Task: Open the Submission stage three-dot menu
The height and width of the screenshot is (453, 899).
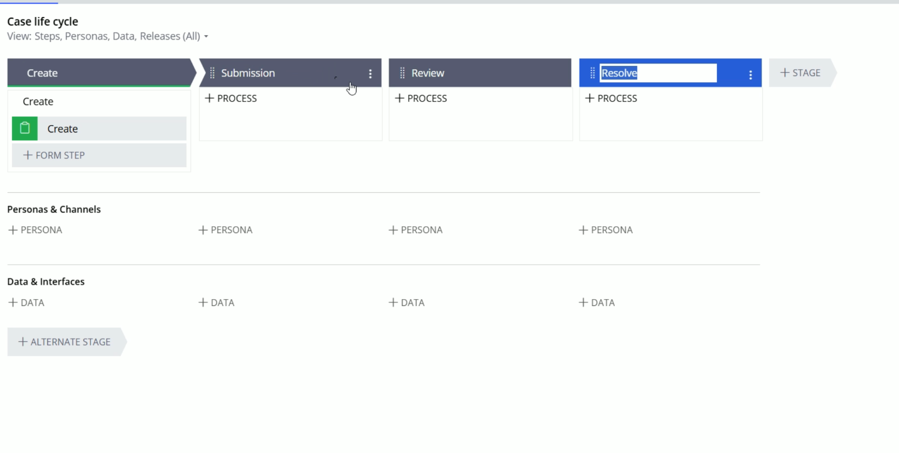Action: click(370, 74)
